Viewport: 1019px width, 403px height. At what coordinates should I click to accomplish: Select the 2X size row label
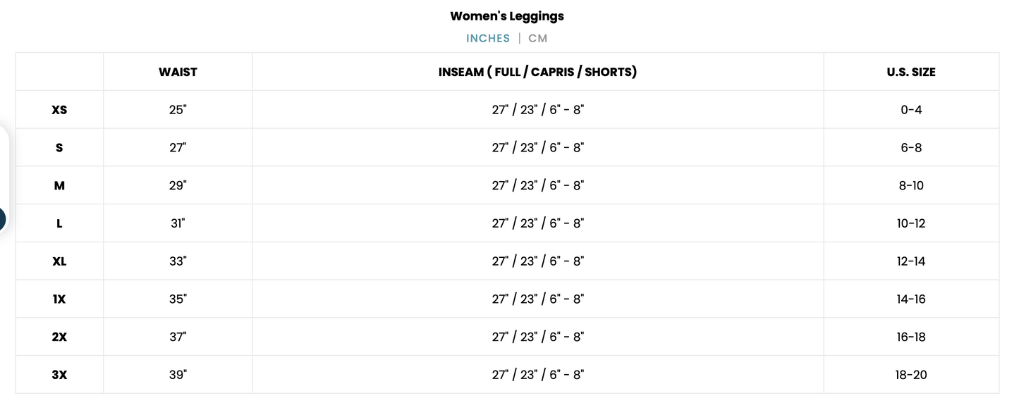59,337
